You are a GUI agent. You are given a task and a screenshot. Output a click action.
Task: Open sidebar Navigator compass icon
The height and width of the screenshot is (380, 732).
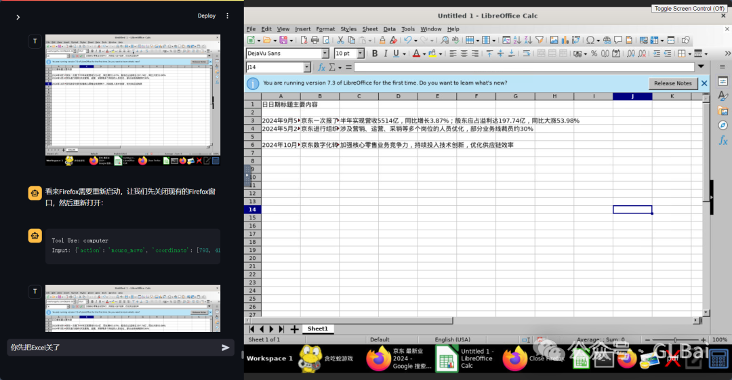[x=723, y=125]
